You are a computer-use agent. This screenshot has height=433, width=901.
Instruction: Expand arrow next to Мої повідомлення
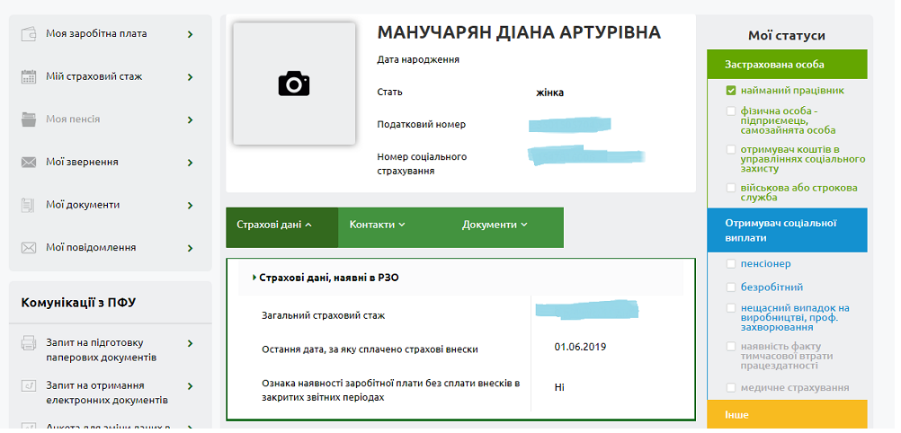[x=191, y=249]
